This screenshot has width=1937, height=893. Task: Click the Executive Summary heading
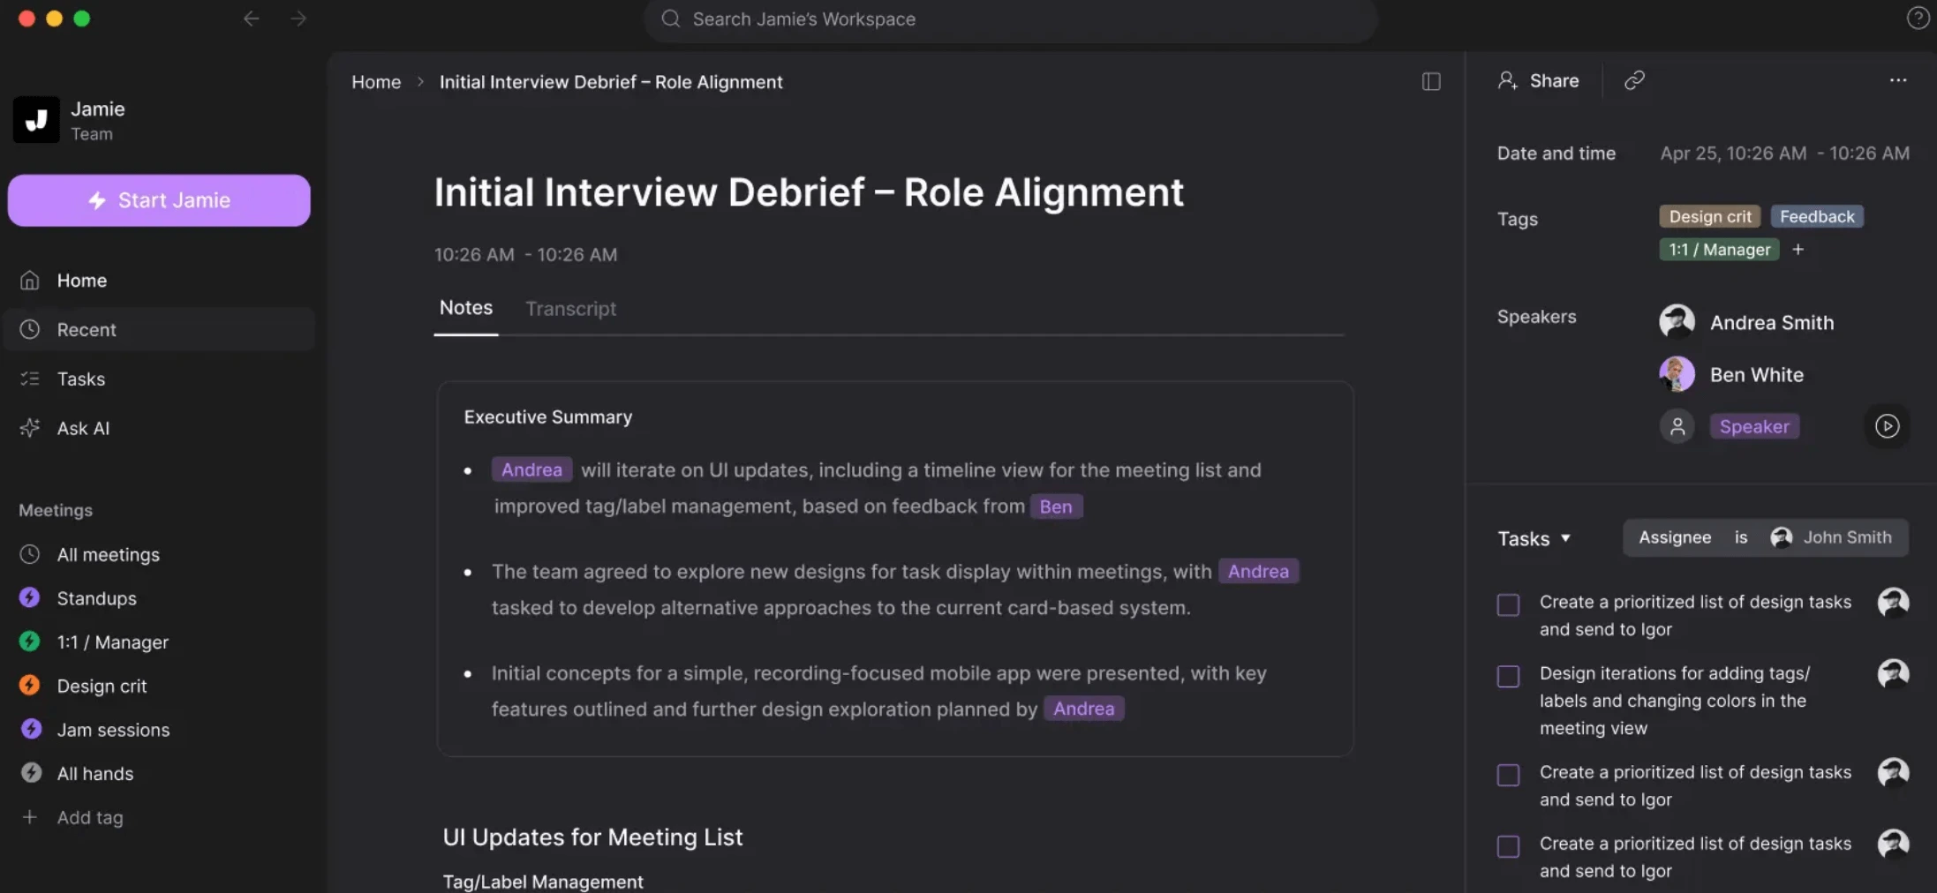point(548,416)
